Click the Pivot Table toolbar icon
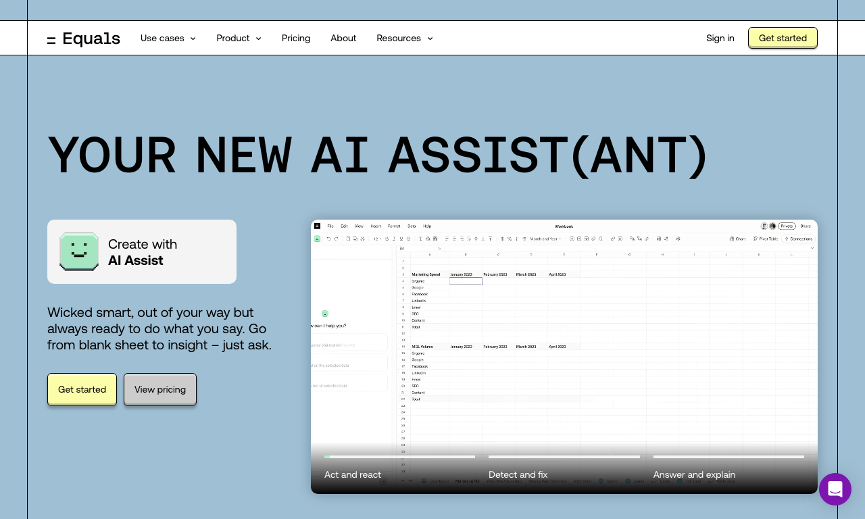The image size is (865, 519). point(766,239)
